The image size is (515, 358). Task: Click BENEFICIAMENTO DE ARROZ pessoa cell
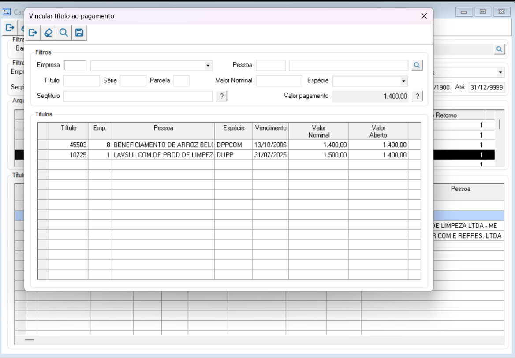(x=163, y=145)
